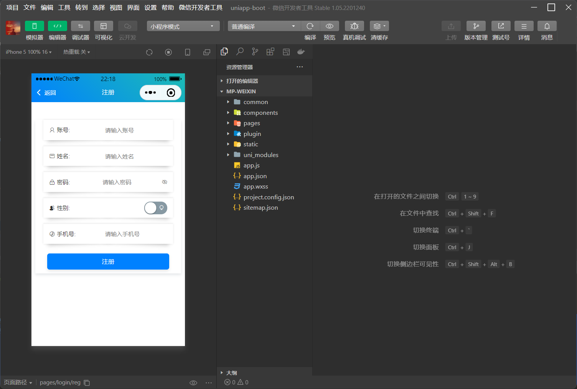Expand the Outline section

click(265, 372)
